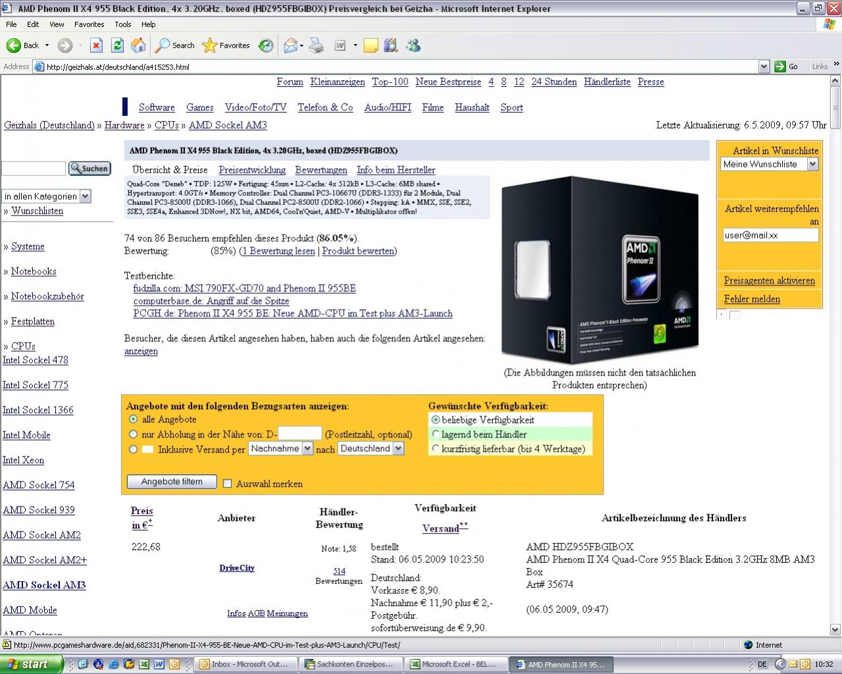
Task: Select the 'Inklusive Versand per' radio button
Action: click(134, 449)
